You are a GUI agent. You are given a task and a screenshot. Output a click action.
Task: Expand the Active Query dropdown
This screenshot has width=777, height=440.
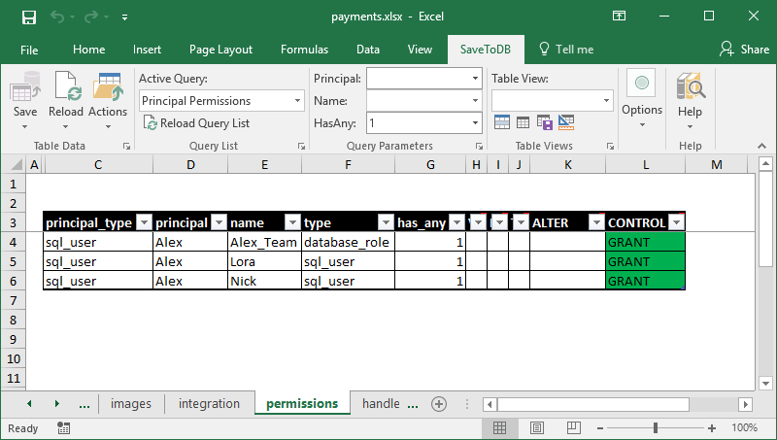click(297, 101)
